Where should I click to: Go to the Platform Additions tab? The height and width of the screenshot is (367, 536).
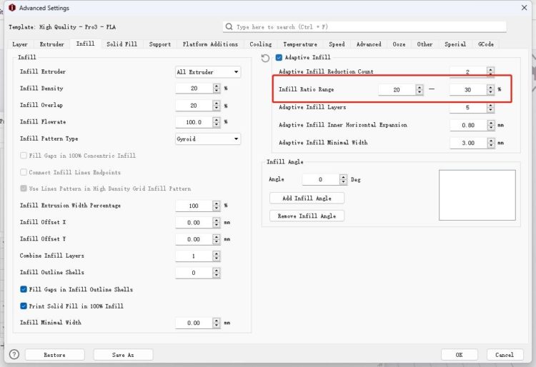pyautogui.click(x=210, y=44)
